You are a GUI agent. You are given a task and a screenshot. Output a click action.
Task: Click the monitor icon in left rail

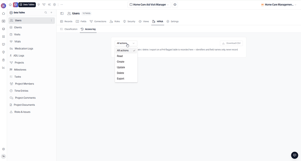[x=3, y=21]
